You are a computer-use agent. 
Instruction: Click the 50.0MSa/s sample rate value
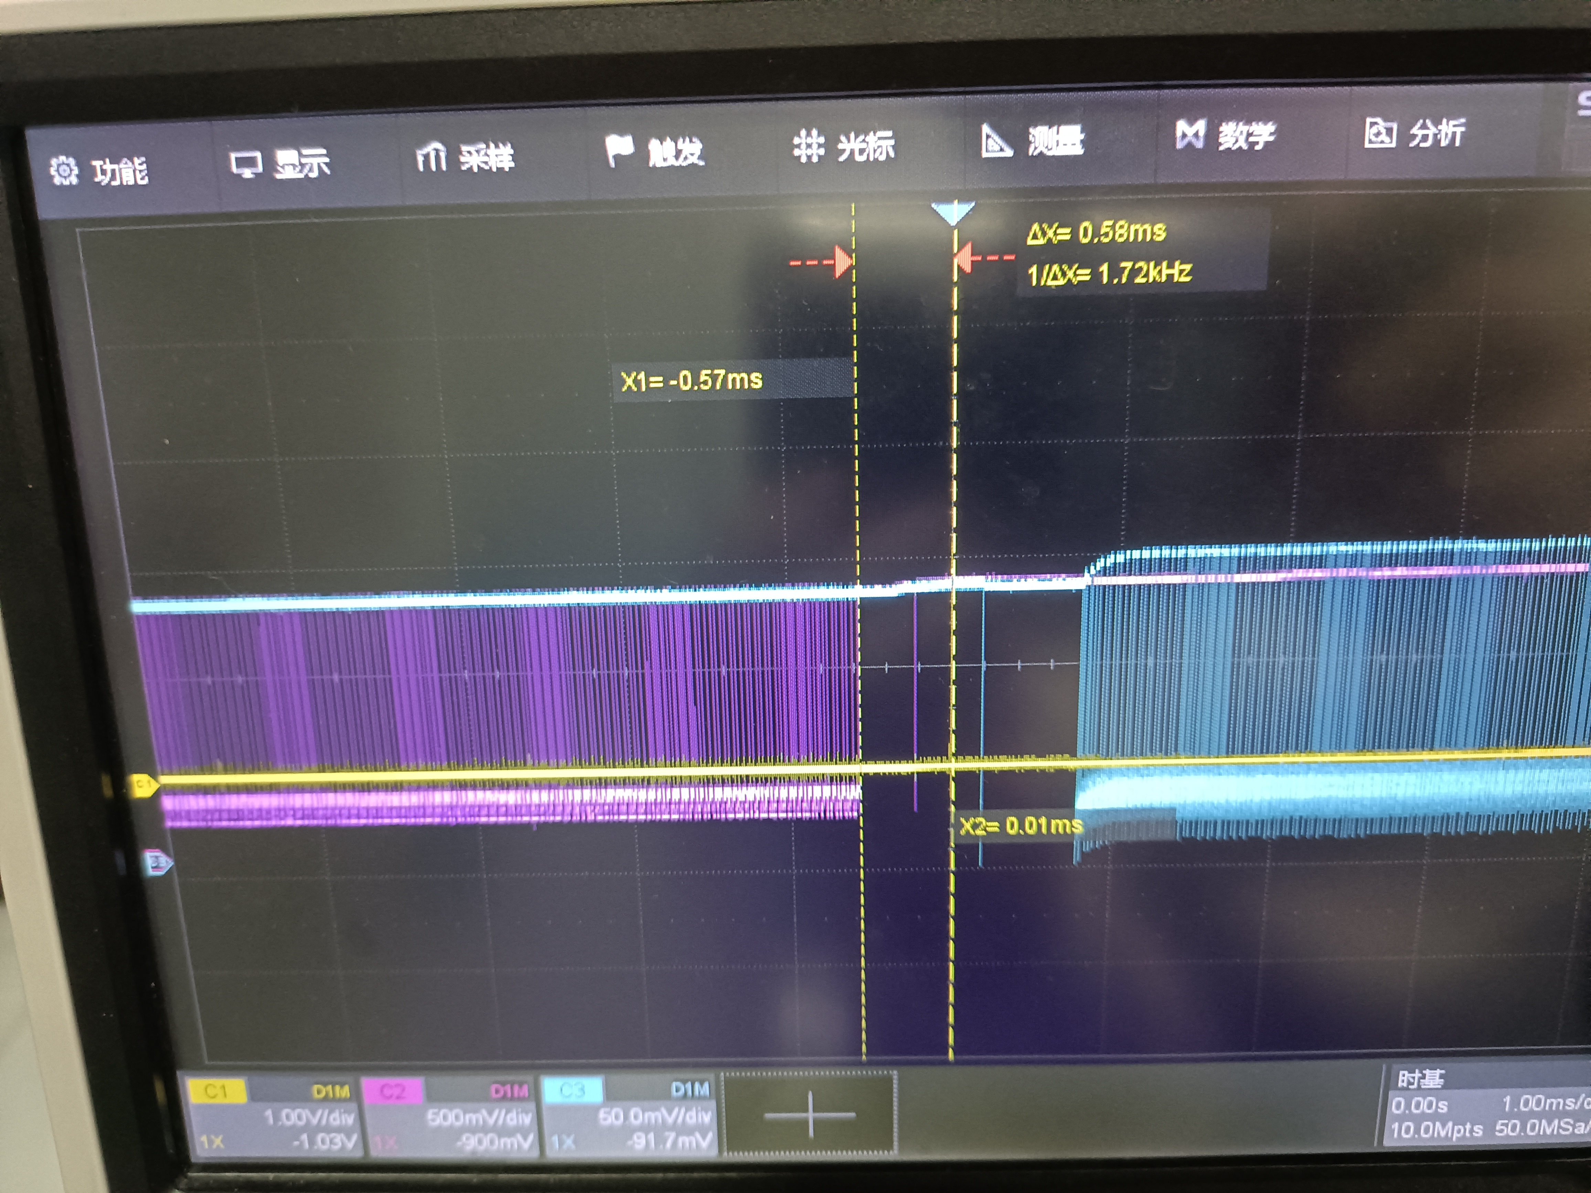[x=1543, y=1127]
